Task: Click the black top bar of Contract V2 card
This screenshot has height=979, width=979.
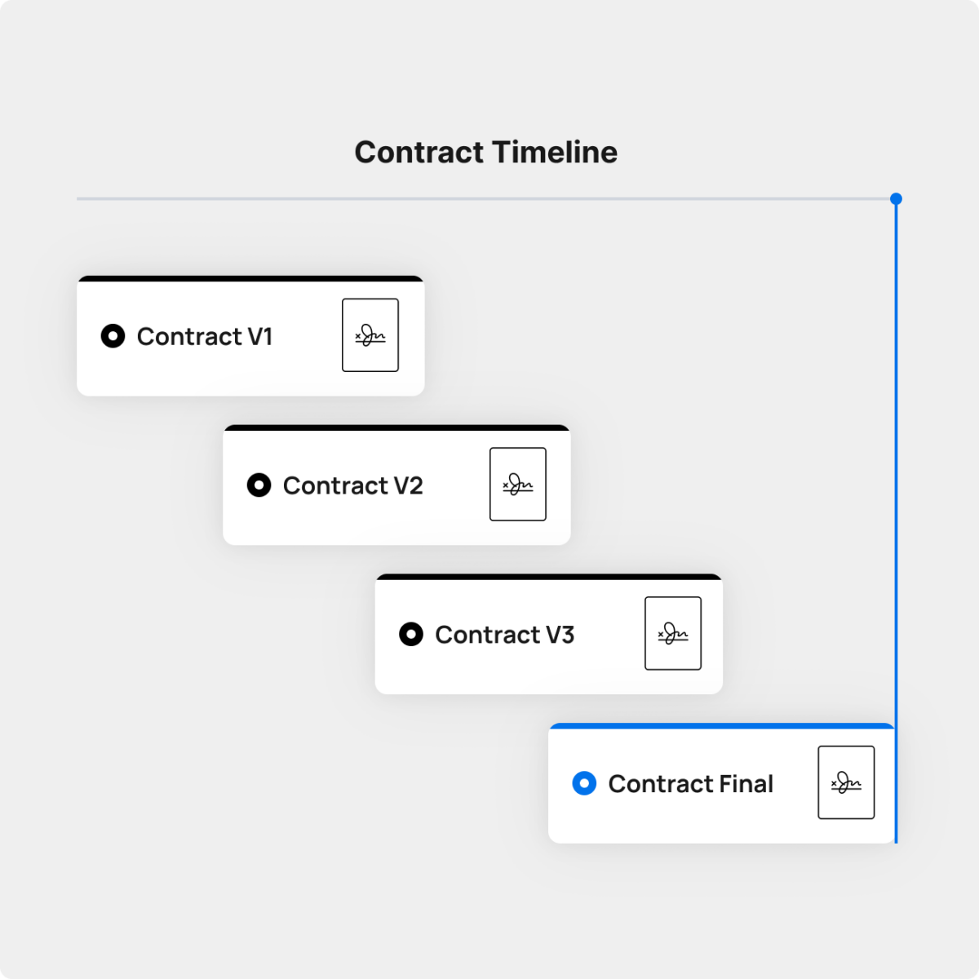Action: [x=396, y=427]
